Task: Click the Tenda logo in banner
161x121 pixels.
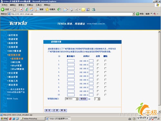Action: click(18, 23)
